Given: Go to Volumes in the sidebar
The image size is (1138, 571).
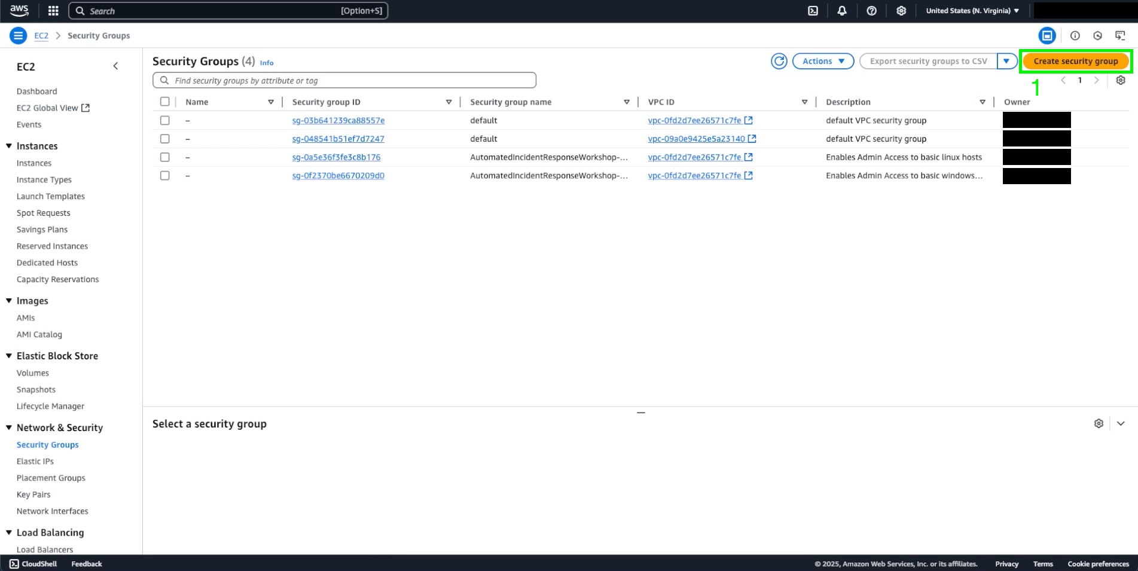Looking at the screenshot, I should pyautogui.click(x=33, y=373).
